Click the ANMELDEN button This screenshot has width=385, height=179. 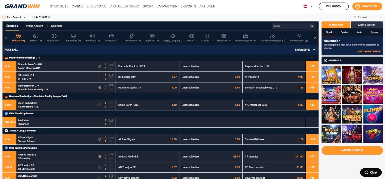point(367,6)
